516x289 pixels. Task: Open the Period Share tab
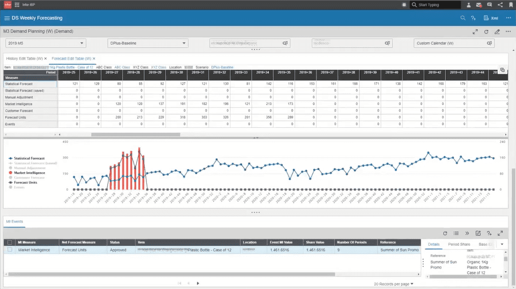(459, 244)
